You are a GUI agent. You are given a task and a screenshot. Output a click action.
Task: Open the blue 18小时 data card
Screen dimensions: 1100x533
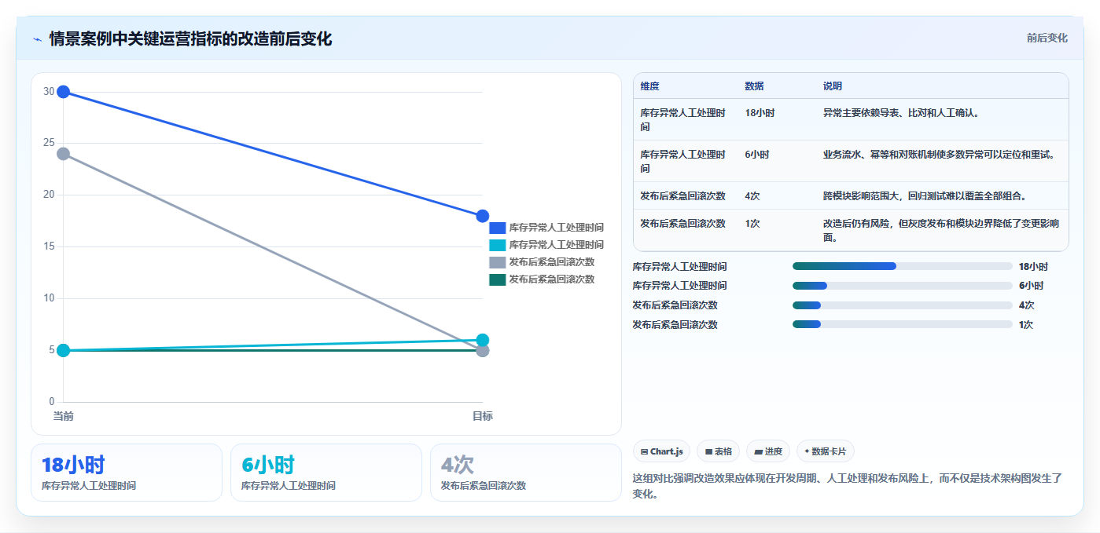pos(127,473)
